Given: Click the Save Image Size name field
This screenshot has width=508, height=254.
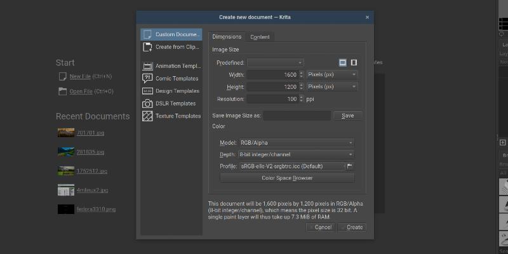Looking at the screenshot, I should (297, 116).
